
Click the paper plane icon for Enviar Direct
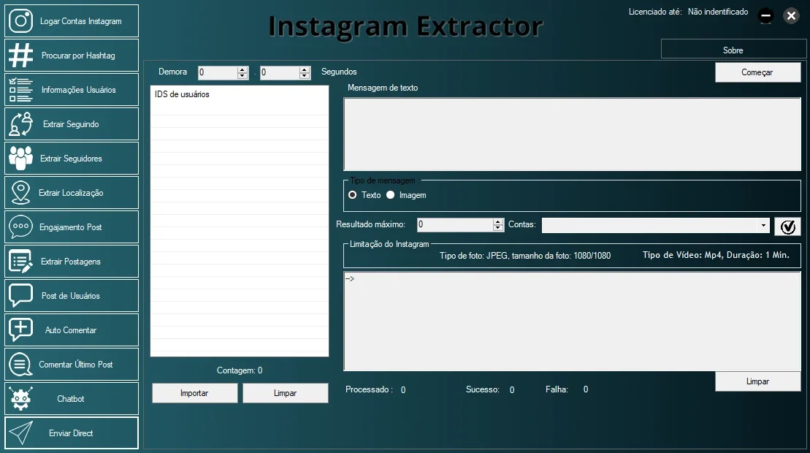[x=20, y=433]
